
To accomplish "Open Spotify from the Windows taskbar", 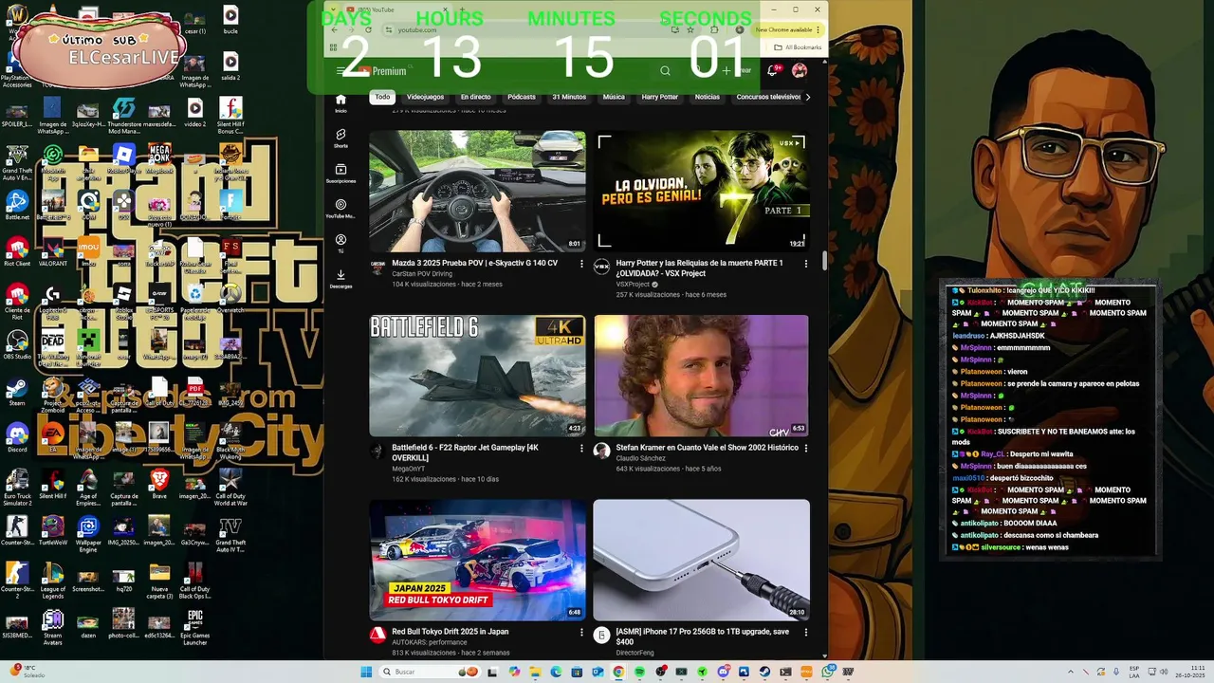I will [x=639, y=672].
